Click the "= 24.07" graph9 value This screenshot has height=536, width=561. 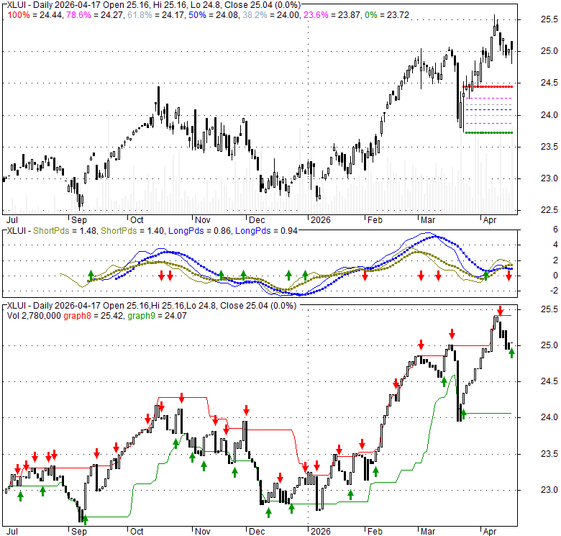click(x=172, y=316)
